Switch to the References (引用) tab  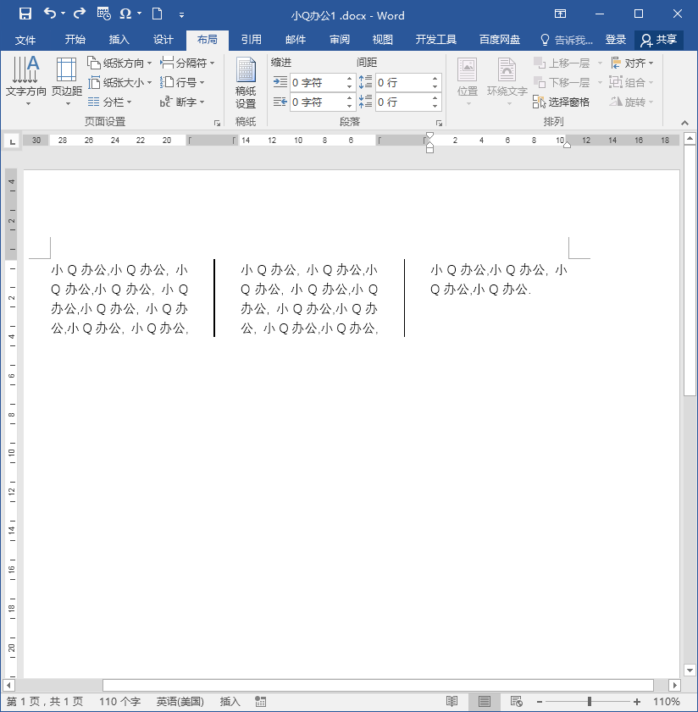click(252, 40)
